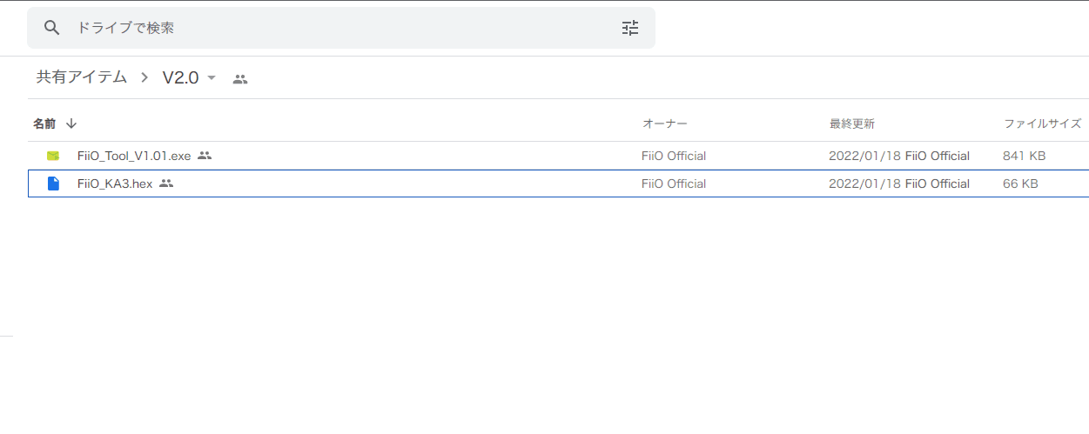
Task: Click shared icon next to FiiO_Tool_V1.01.exe
Action: coord(205,156)
